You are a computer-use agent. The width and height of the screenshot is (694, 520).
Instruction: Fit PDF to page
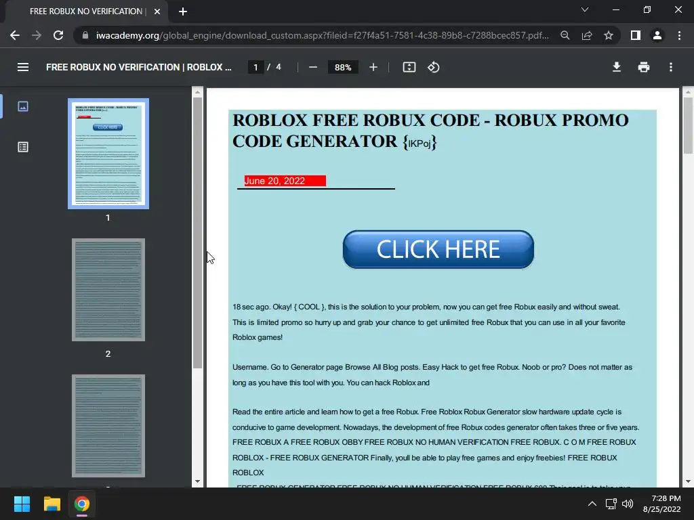pos(409,67)
